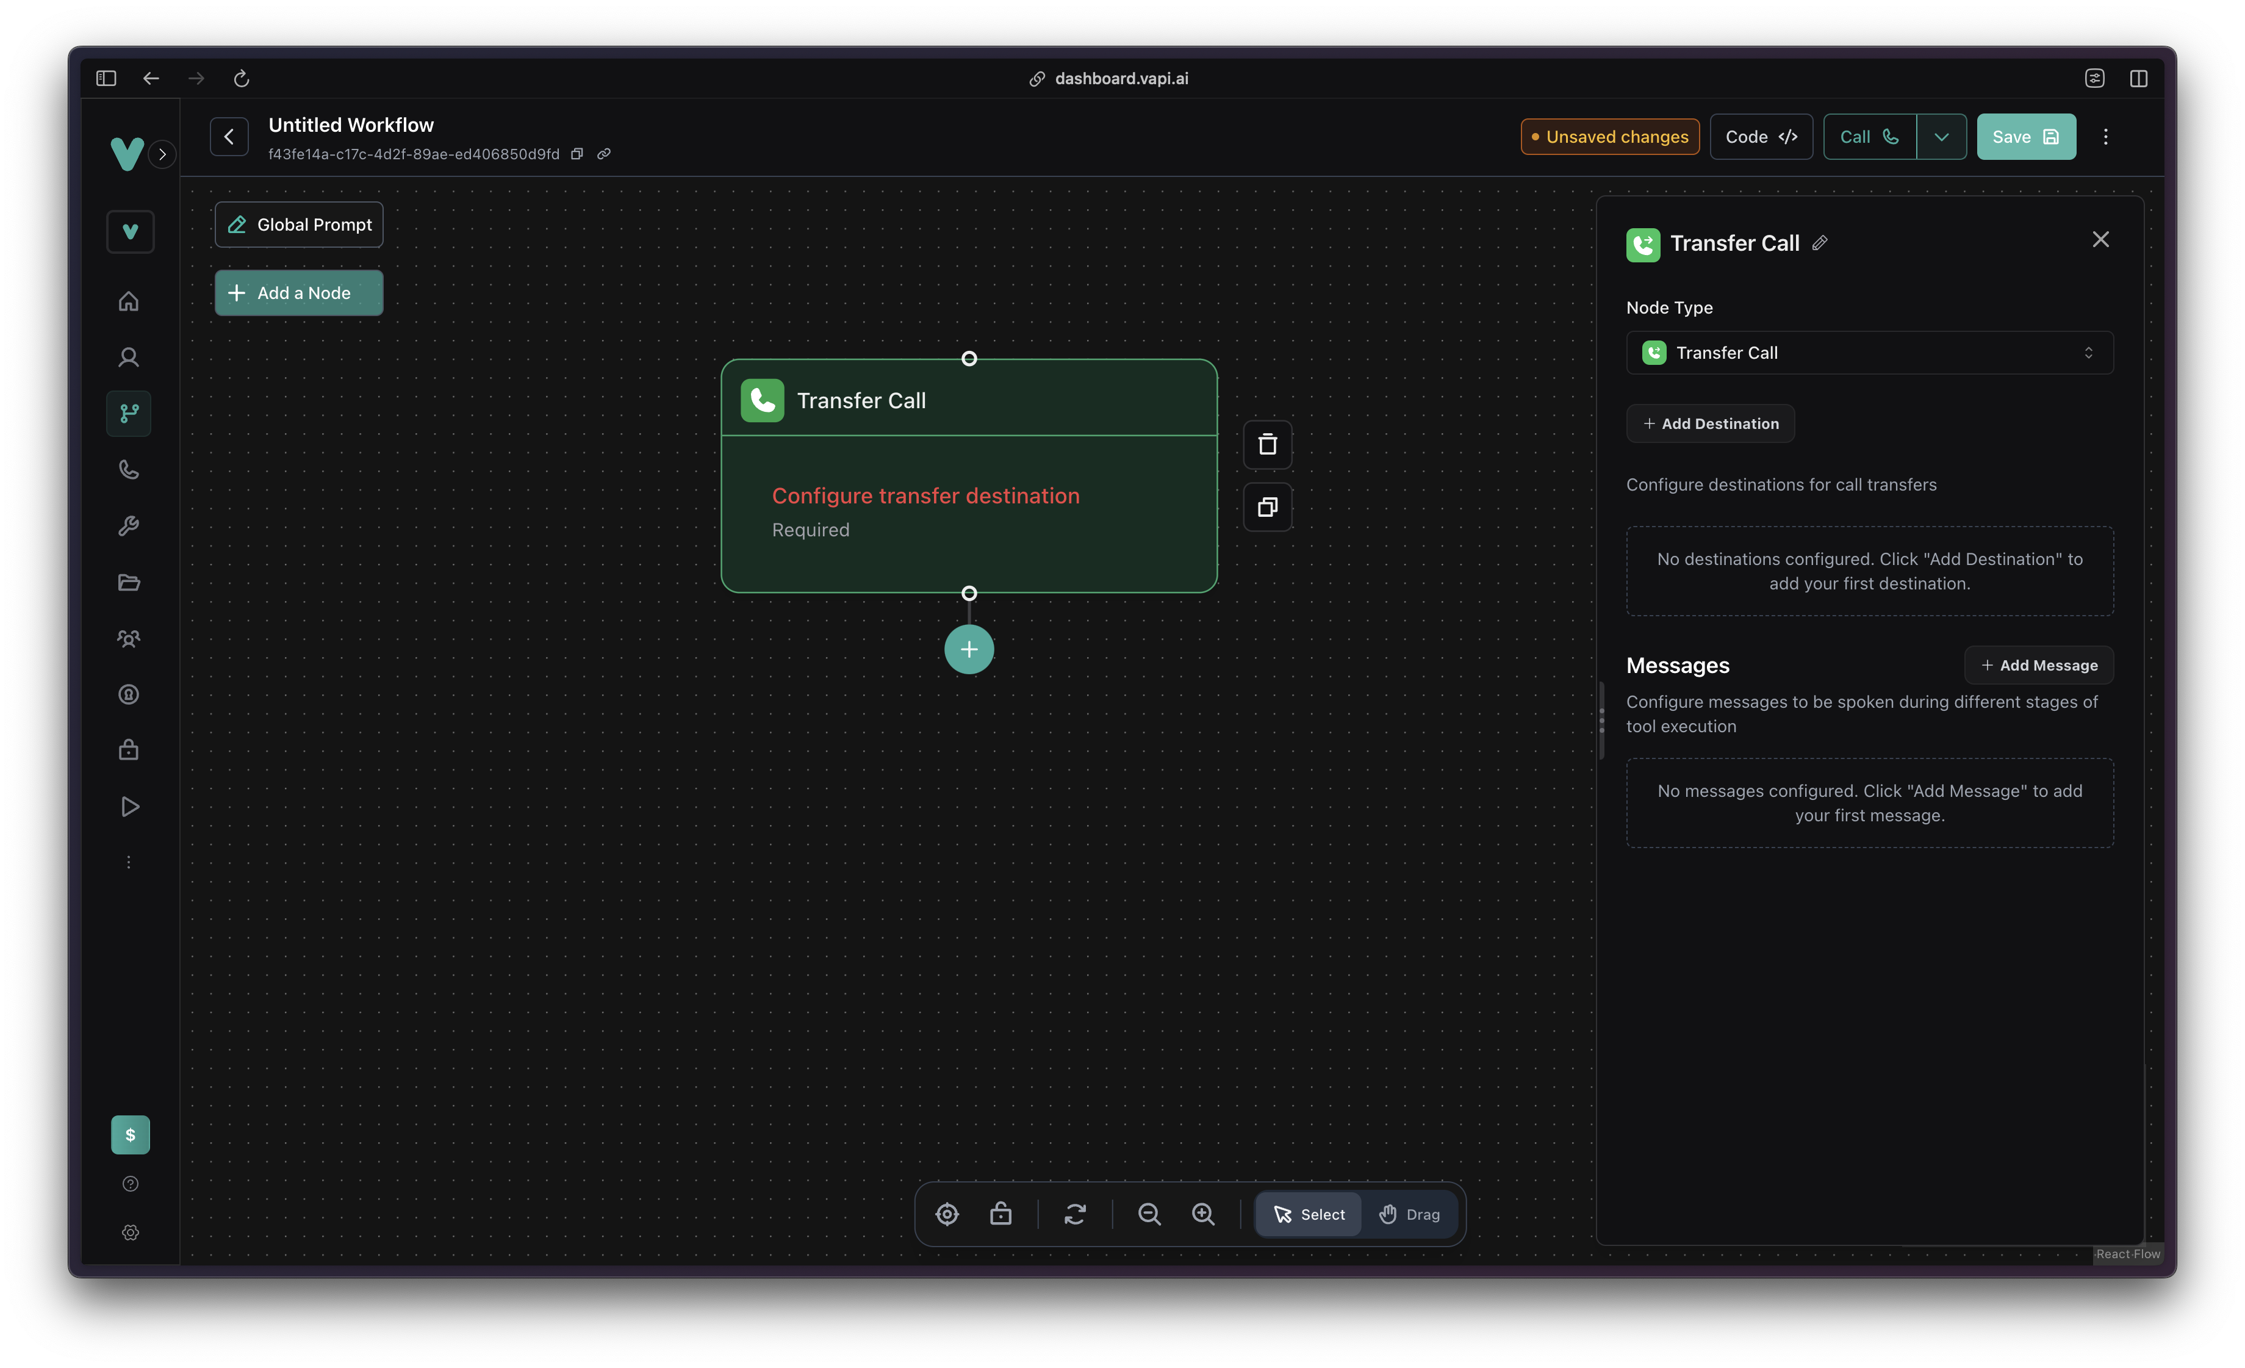Screen dimensions: 2245x1368
Task: Collapse the left sidebar with the chevron
Action: [162, 154]
